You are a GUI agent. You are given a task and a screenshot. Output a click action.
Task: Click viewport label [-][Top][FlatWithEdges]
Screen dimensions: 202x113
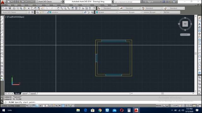pos(15,17)
